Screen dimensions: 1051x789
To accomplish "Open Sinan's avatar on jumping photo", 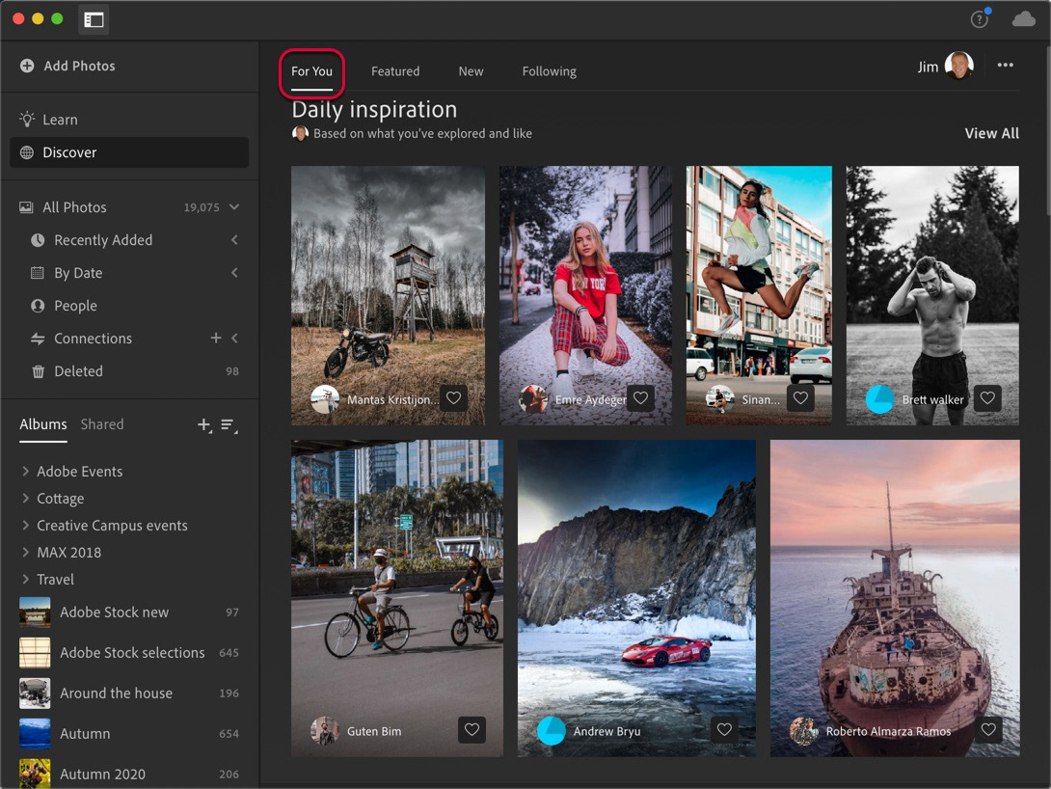I will coord(720,399).
